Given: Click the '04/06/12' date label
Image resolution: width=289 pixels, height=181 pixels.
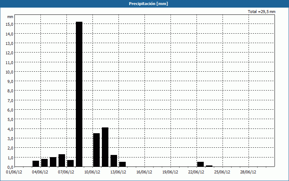Looking at the screenshot, I should click(x=40, y=172).
